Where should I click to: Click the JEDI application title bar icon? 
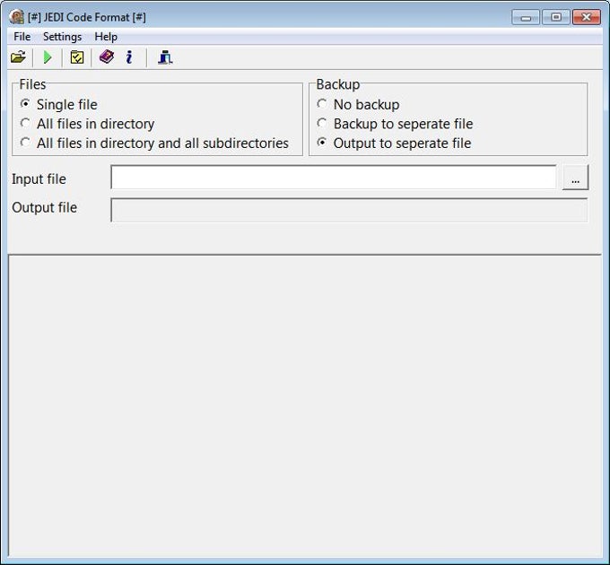tap(16, 17)
